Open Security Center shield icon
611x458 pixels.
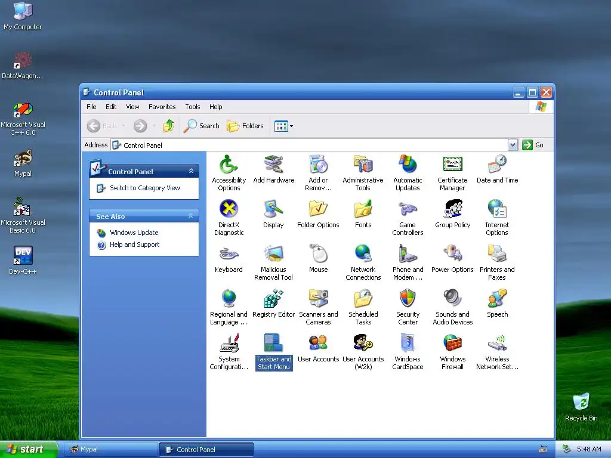408,299
